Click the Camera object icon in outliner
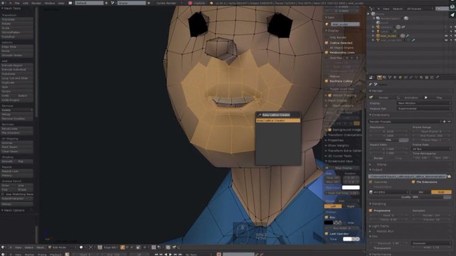The image size is (456, 256). pos(378,27)
